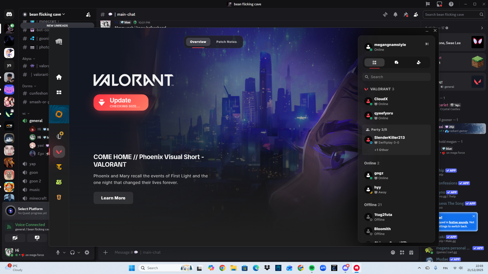
Task: Collapse the Riot social panel arrow
Action: pyautogui.click(x=427, y=44)
